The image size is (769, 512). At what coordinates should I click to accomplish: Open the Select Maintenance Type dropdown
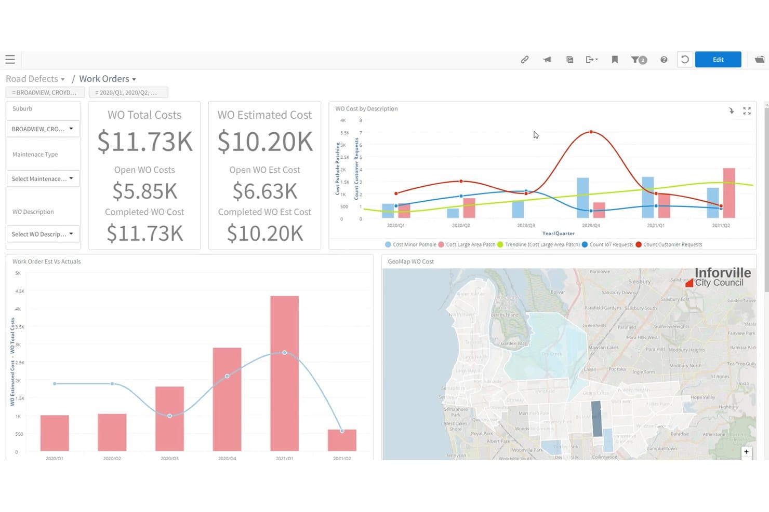pyautogui.click(x=43, y=178)
